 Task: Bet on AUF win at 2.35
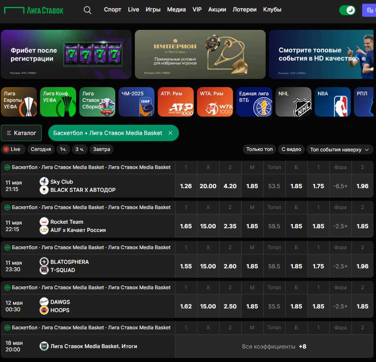[x=230, y=226]
